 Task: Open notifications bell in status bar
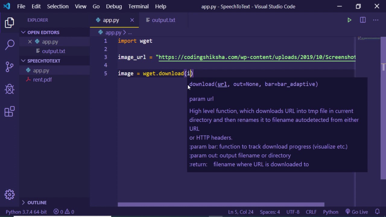[x=377, y=212]
